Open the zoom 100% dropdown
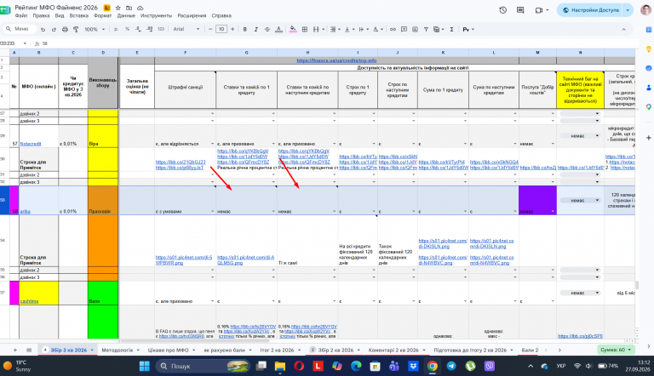Image resolution: width=654 pixels, height=376 pixels. tap(95, 29)
